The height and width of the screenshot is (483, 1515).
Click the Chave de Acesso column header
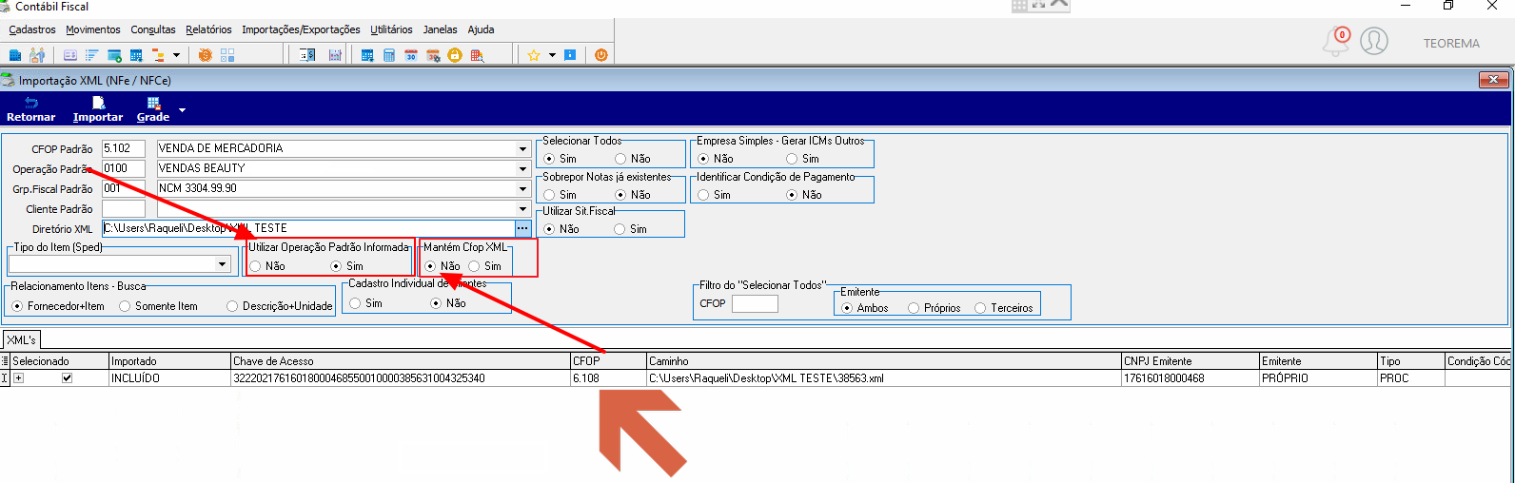[401, 361]
